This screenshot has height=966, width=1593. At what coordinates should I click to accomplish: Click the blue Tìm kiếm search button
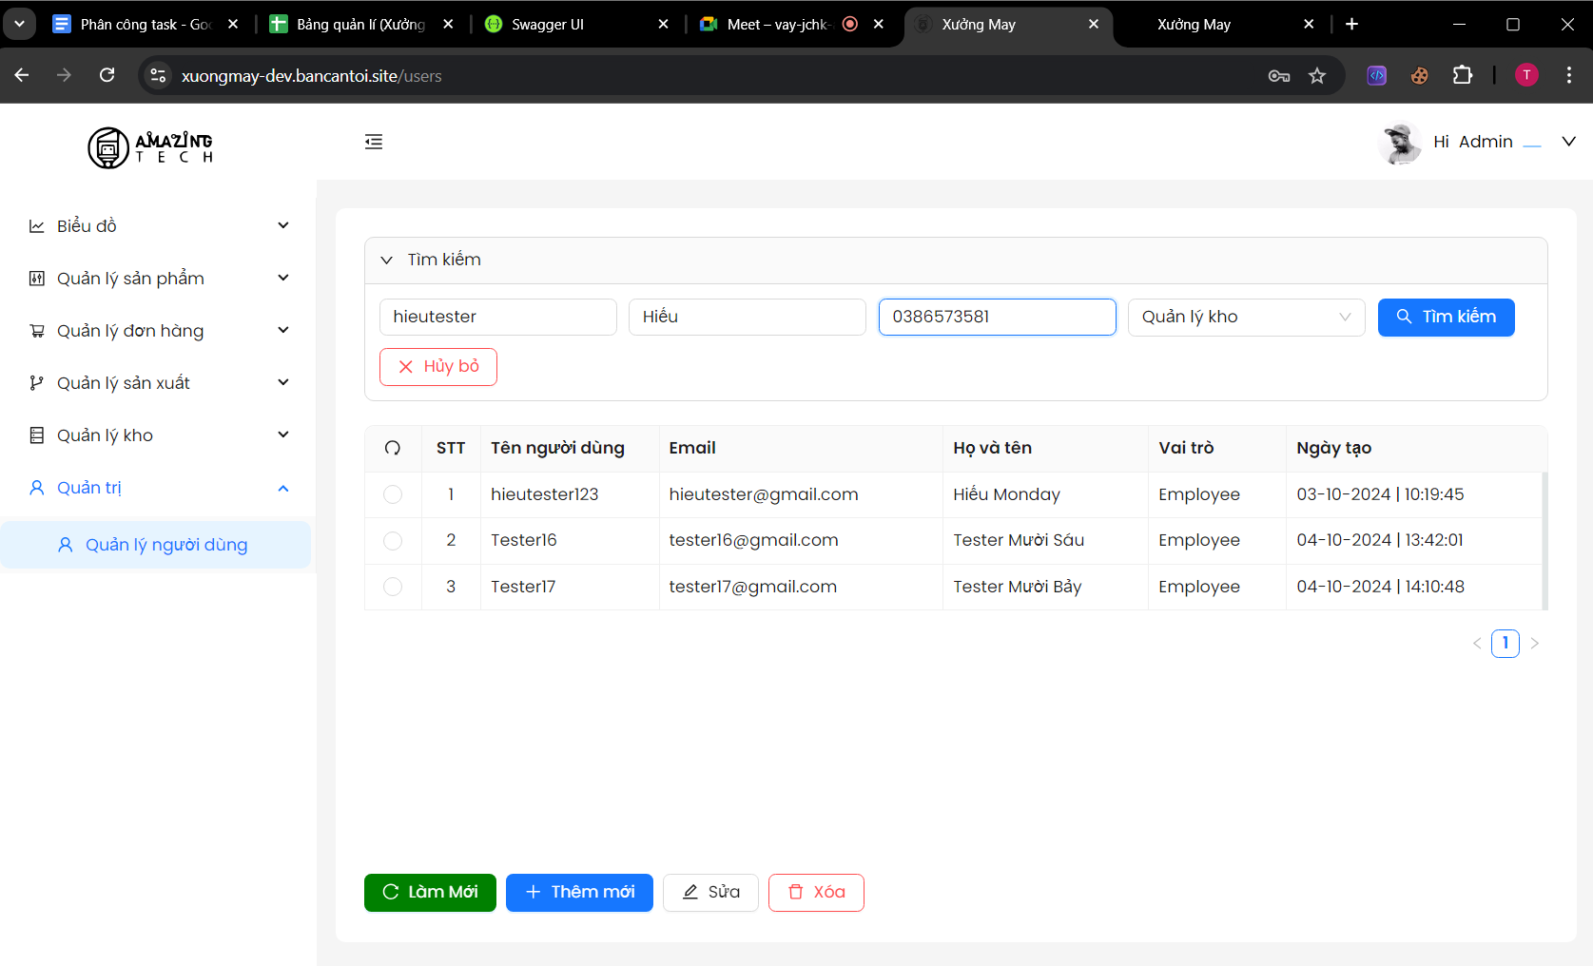coord(1446,317)
